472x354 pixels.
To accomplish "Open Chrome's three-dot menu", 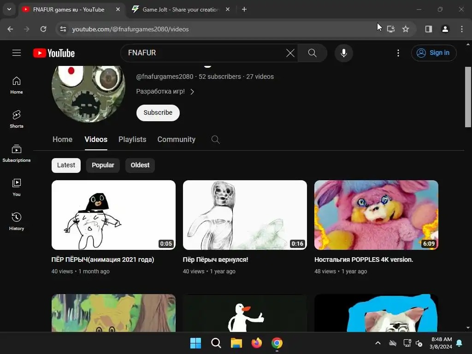I will click(x=462, y=29).
